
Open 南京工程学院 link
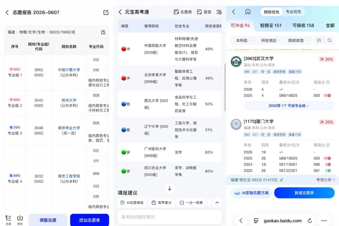69,176
